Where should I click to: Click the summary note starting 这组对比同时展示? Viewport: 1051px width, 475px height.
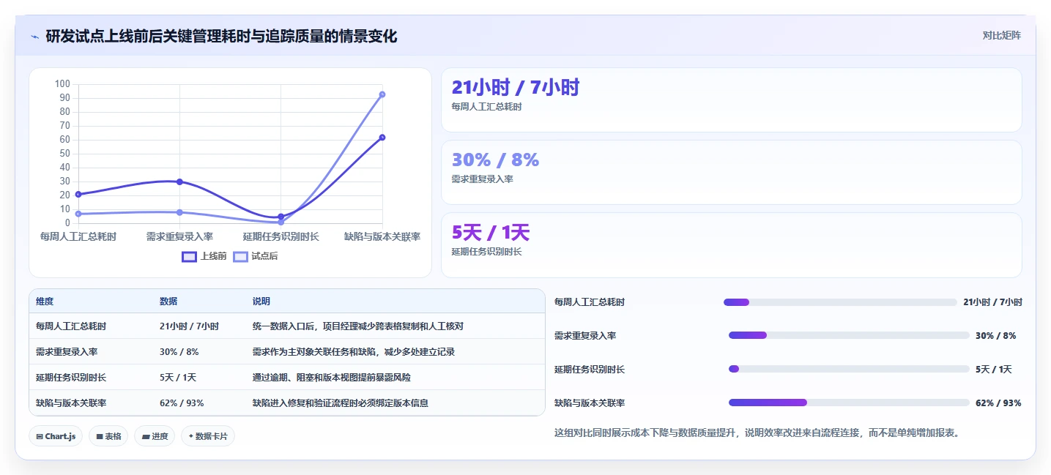757,433
